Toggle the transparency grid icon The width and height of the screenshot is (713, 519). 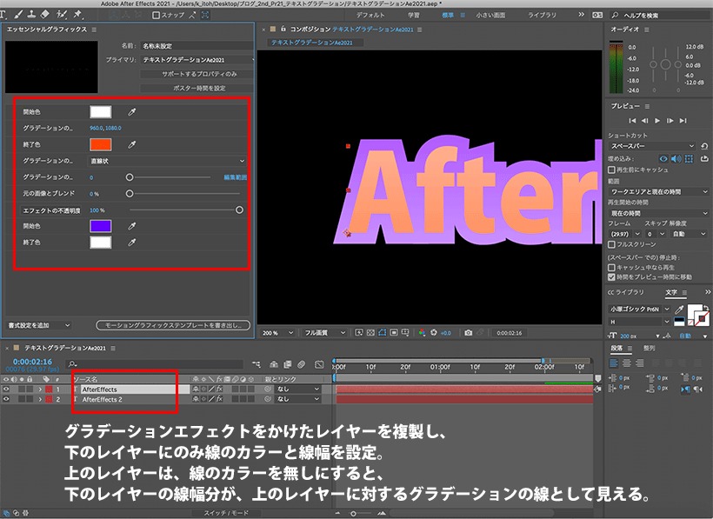pos(370,333)
